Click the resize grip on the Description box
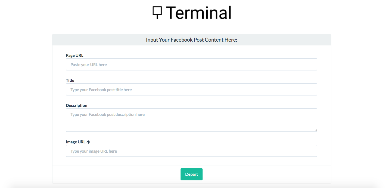The image size is (385, 188). point(316,130)
